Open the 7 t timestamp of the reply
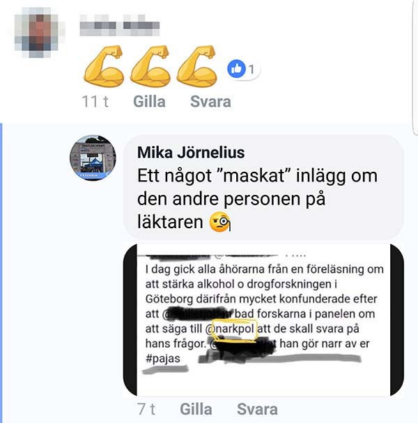This screenshot has height=423, width=418. (x=146, y=409)
